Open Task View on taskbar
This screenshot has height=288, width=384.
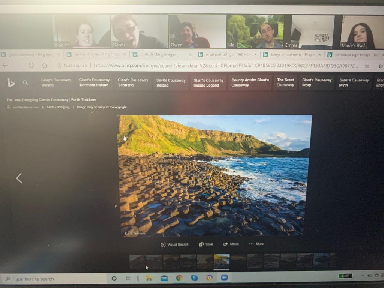(x=128, y=278)
